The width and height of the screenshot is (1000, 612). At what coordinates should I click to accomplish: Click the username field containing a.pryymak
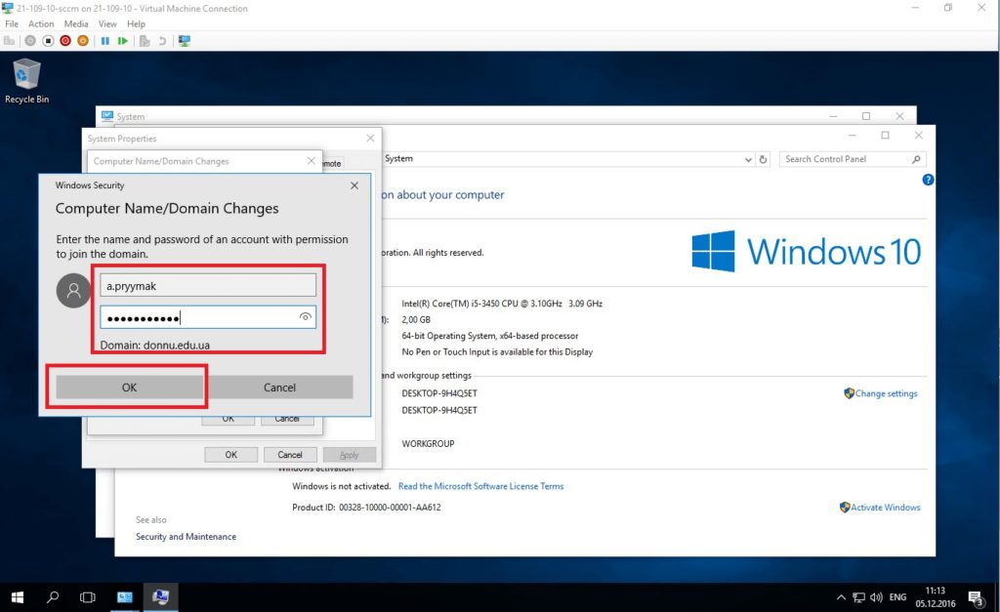click(208, 285)
